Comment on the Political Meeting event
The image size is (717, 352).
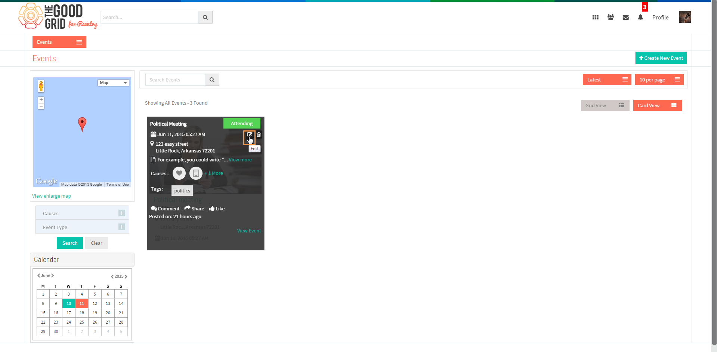point(165,209)
